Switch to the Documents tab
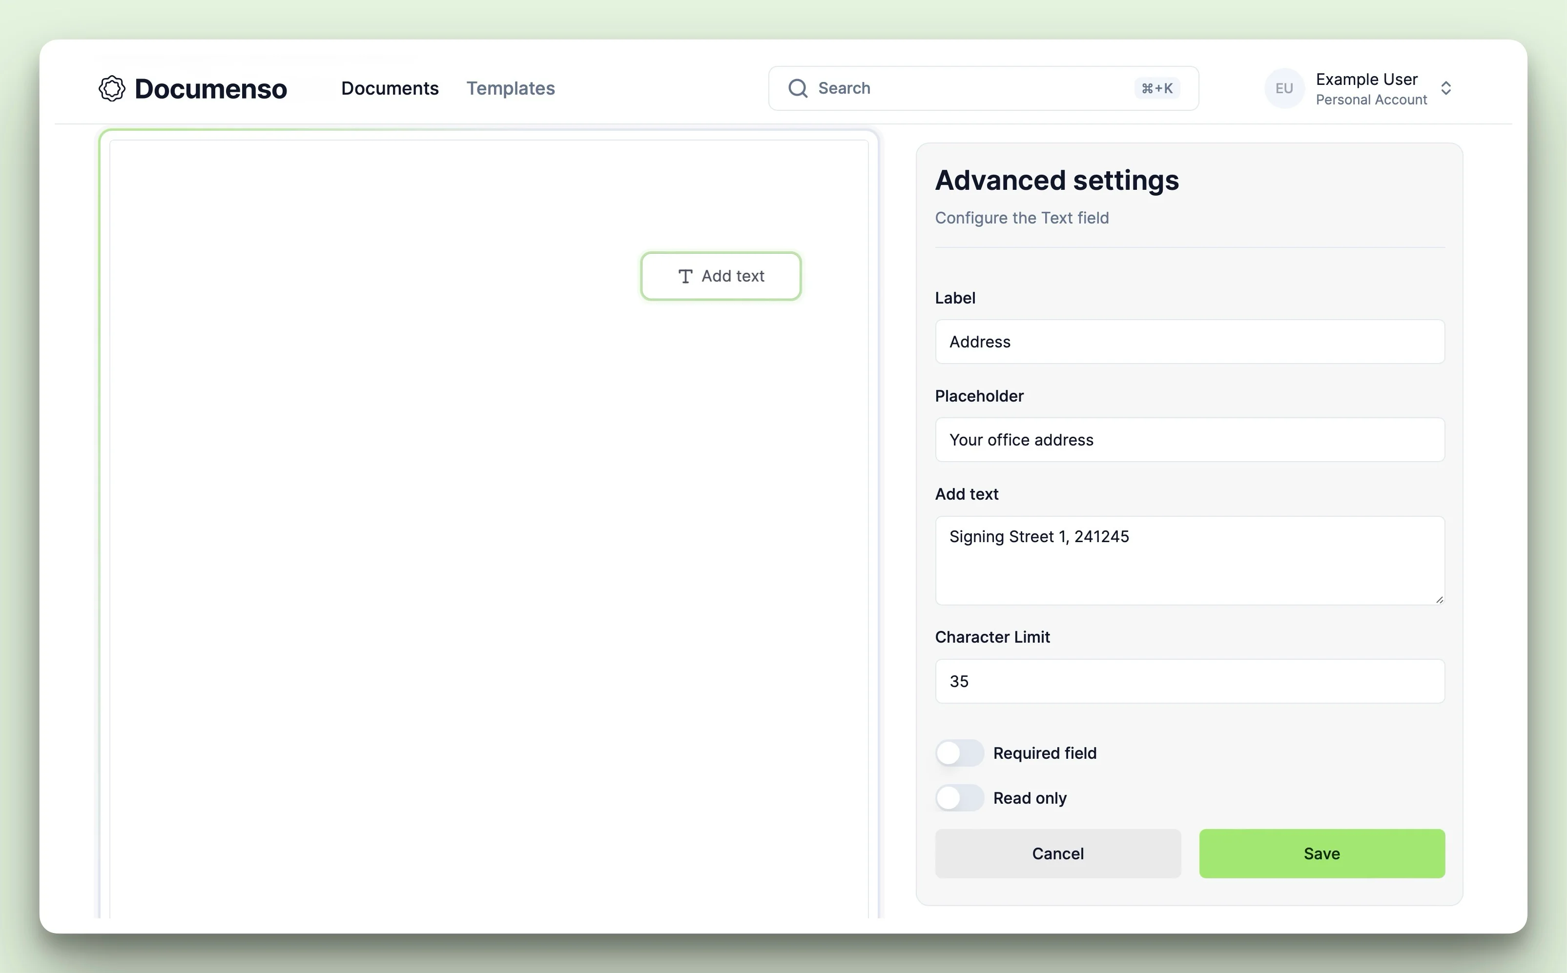 [x=389, y=87]
